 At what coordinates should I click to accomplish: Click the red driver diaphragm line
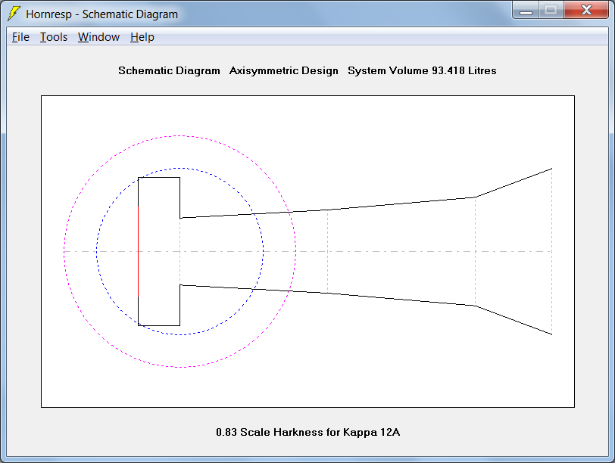(x=138, y=251)
